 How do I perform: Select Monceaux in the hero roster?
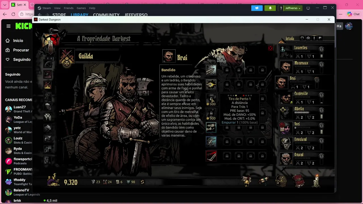pos(301,67)
